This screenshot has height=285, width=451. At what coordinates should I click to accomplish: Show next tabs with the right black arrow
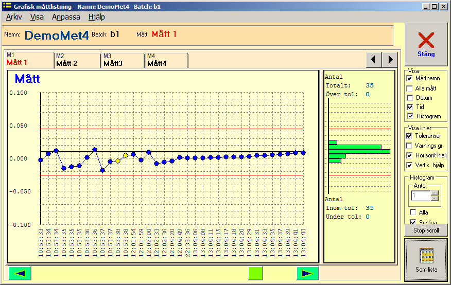pyautogui.click(x=390, y=60)
